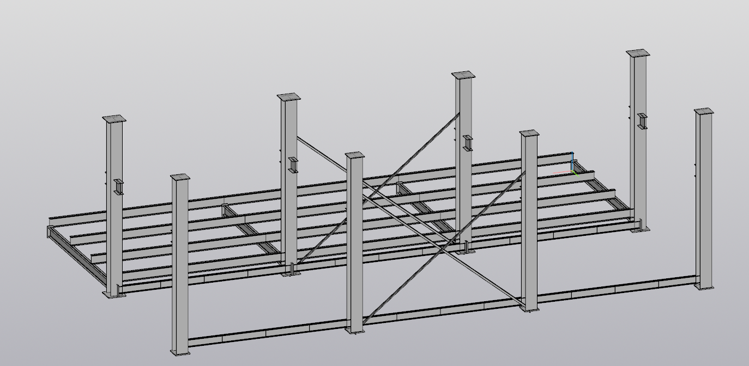Pick the bracket on rightmost back column

pyautogui.click(x=642, y=121)
